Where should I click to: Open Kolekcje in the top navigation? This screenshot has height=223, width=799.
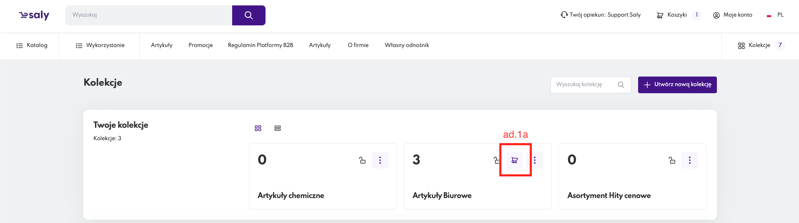(754, 45)
